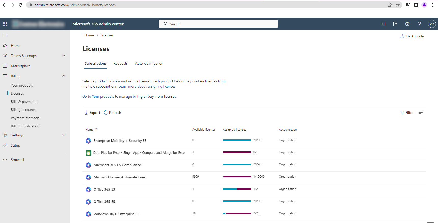Click Office 365 E3 license usage bar
This screenshot has height=223, width=438.
tap(237, 189)
